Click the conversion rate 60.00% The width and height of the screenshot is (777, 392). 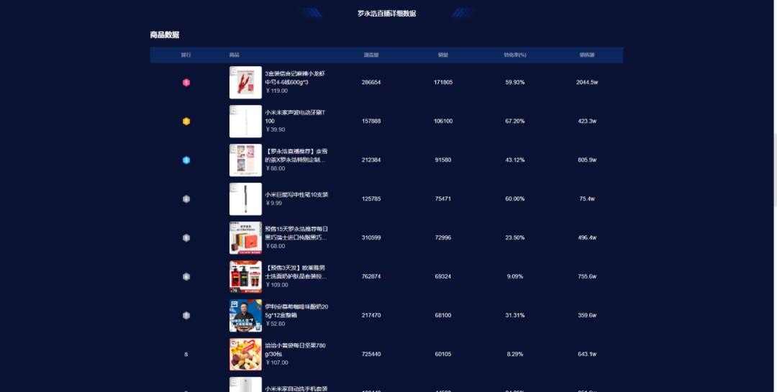(x=515, y=199)
